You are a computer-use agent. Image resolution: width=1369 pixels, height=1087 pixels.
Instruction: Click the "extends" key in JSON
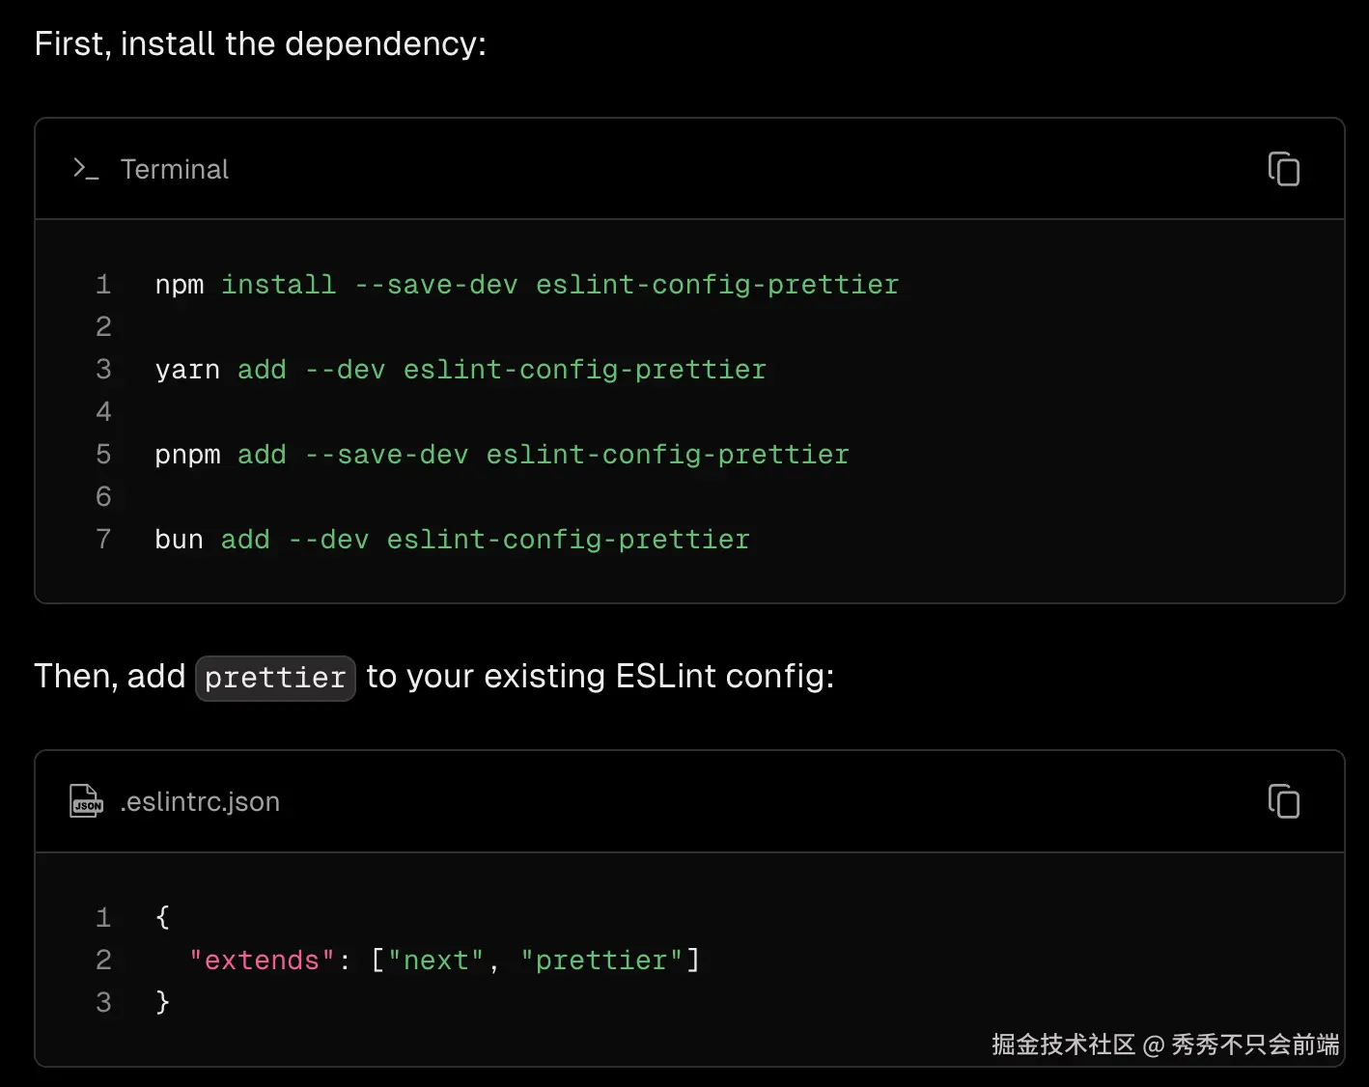coord(262,961)
